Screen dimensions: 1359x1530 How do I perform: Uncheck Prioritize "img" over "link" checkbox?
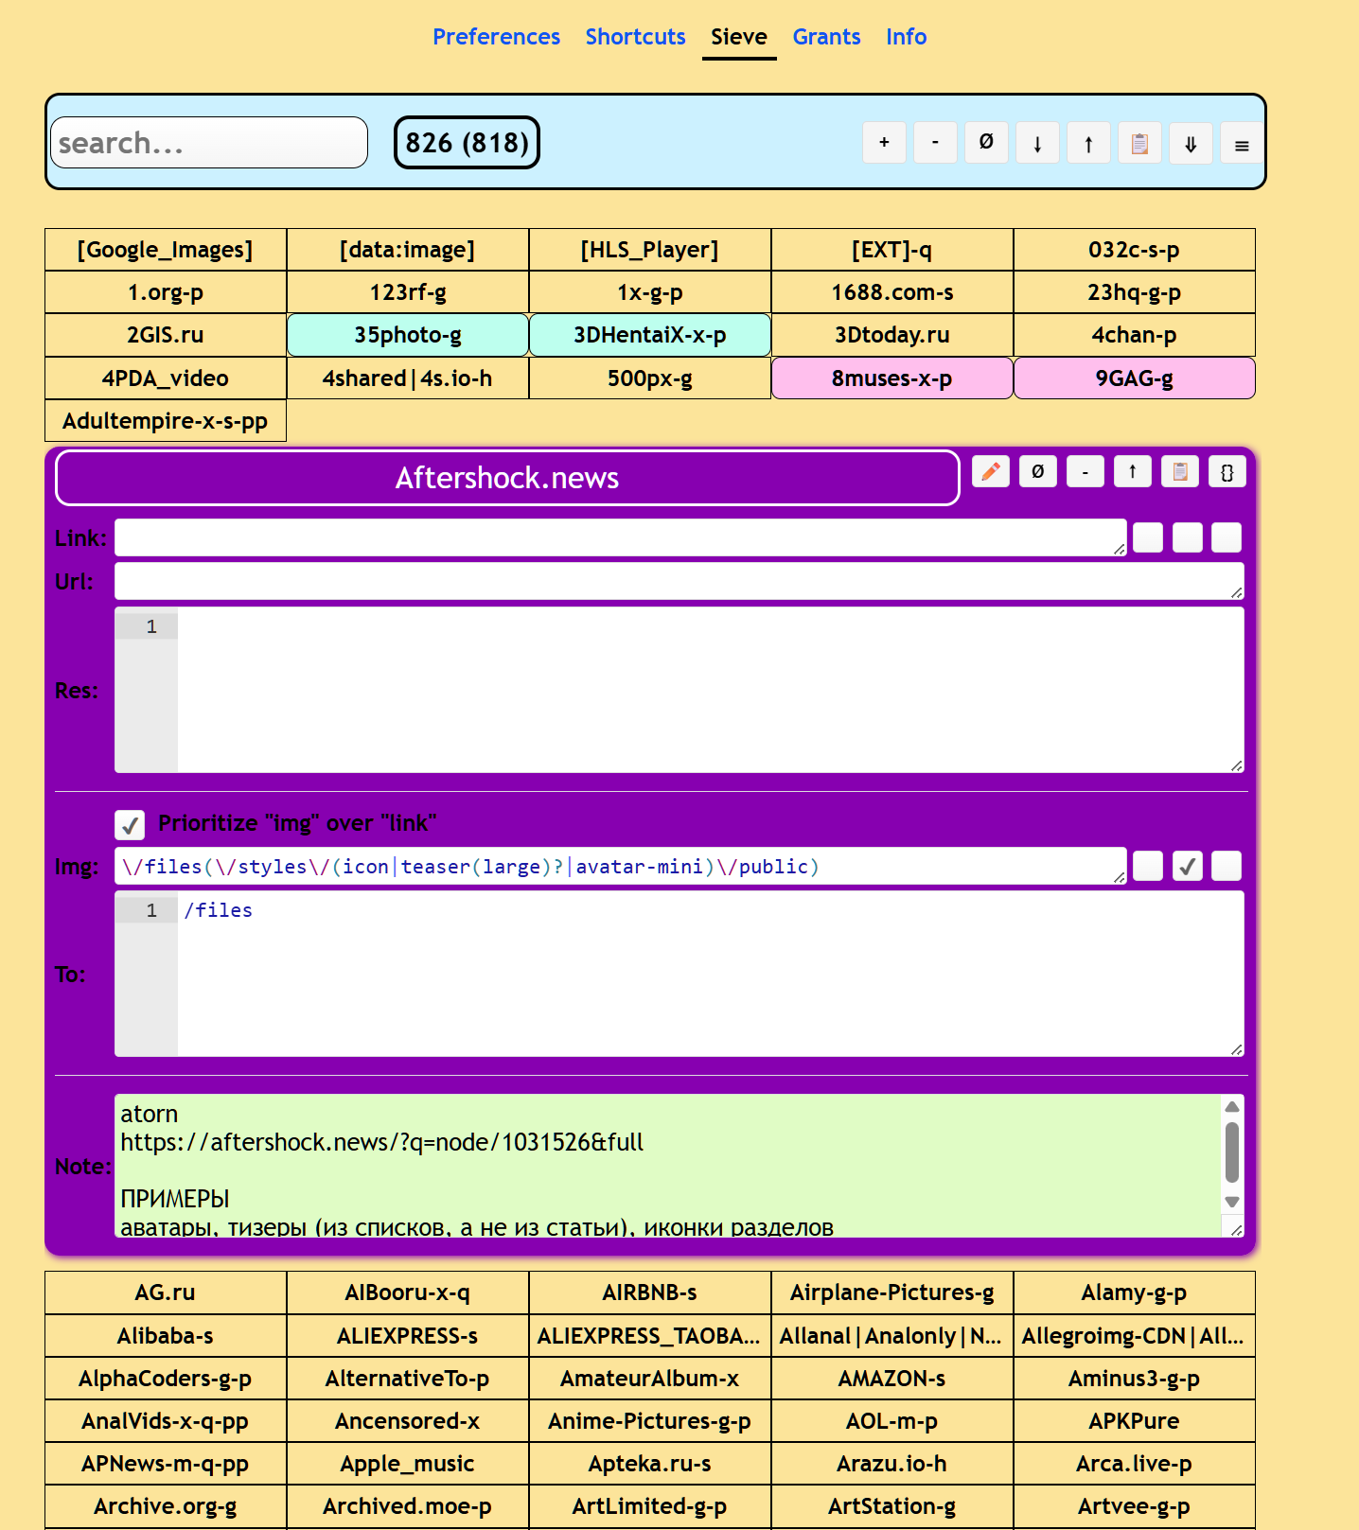tap(130, 824)
